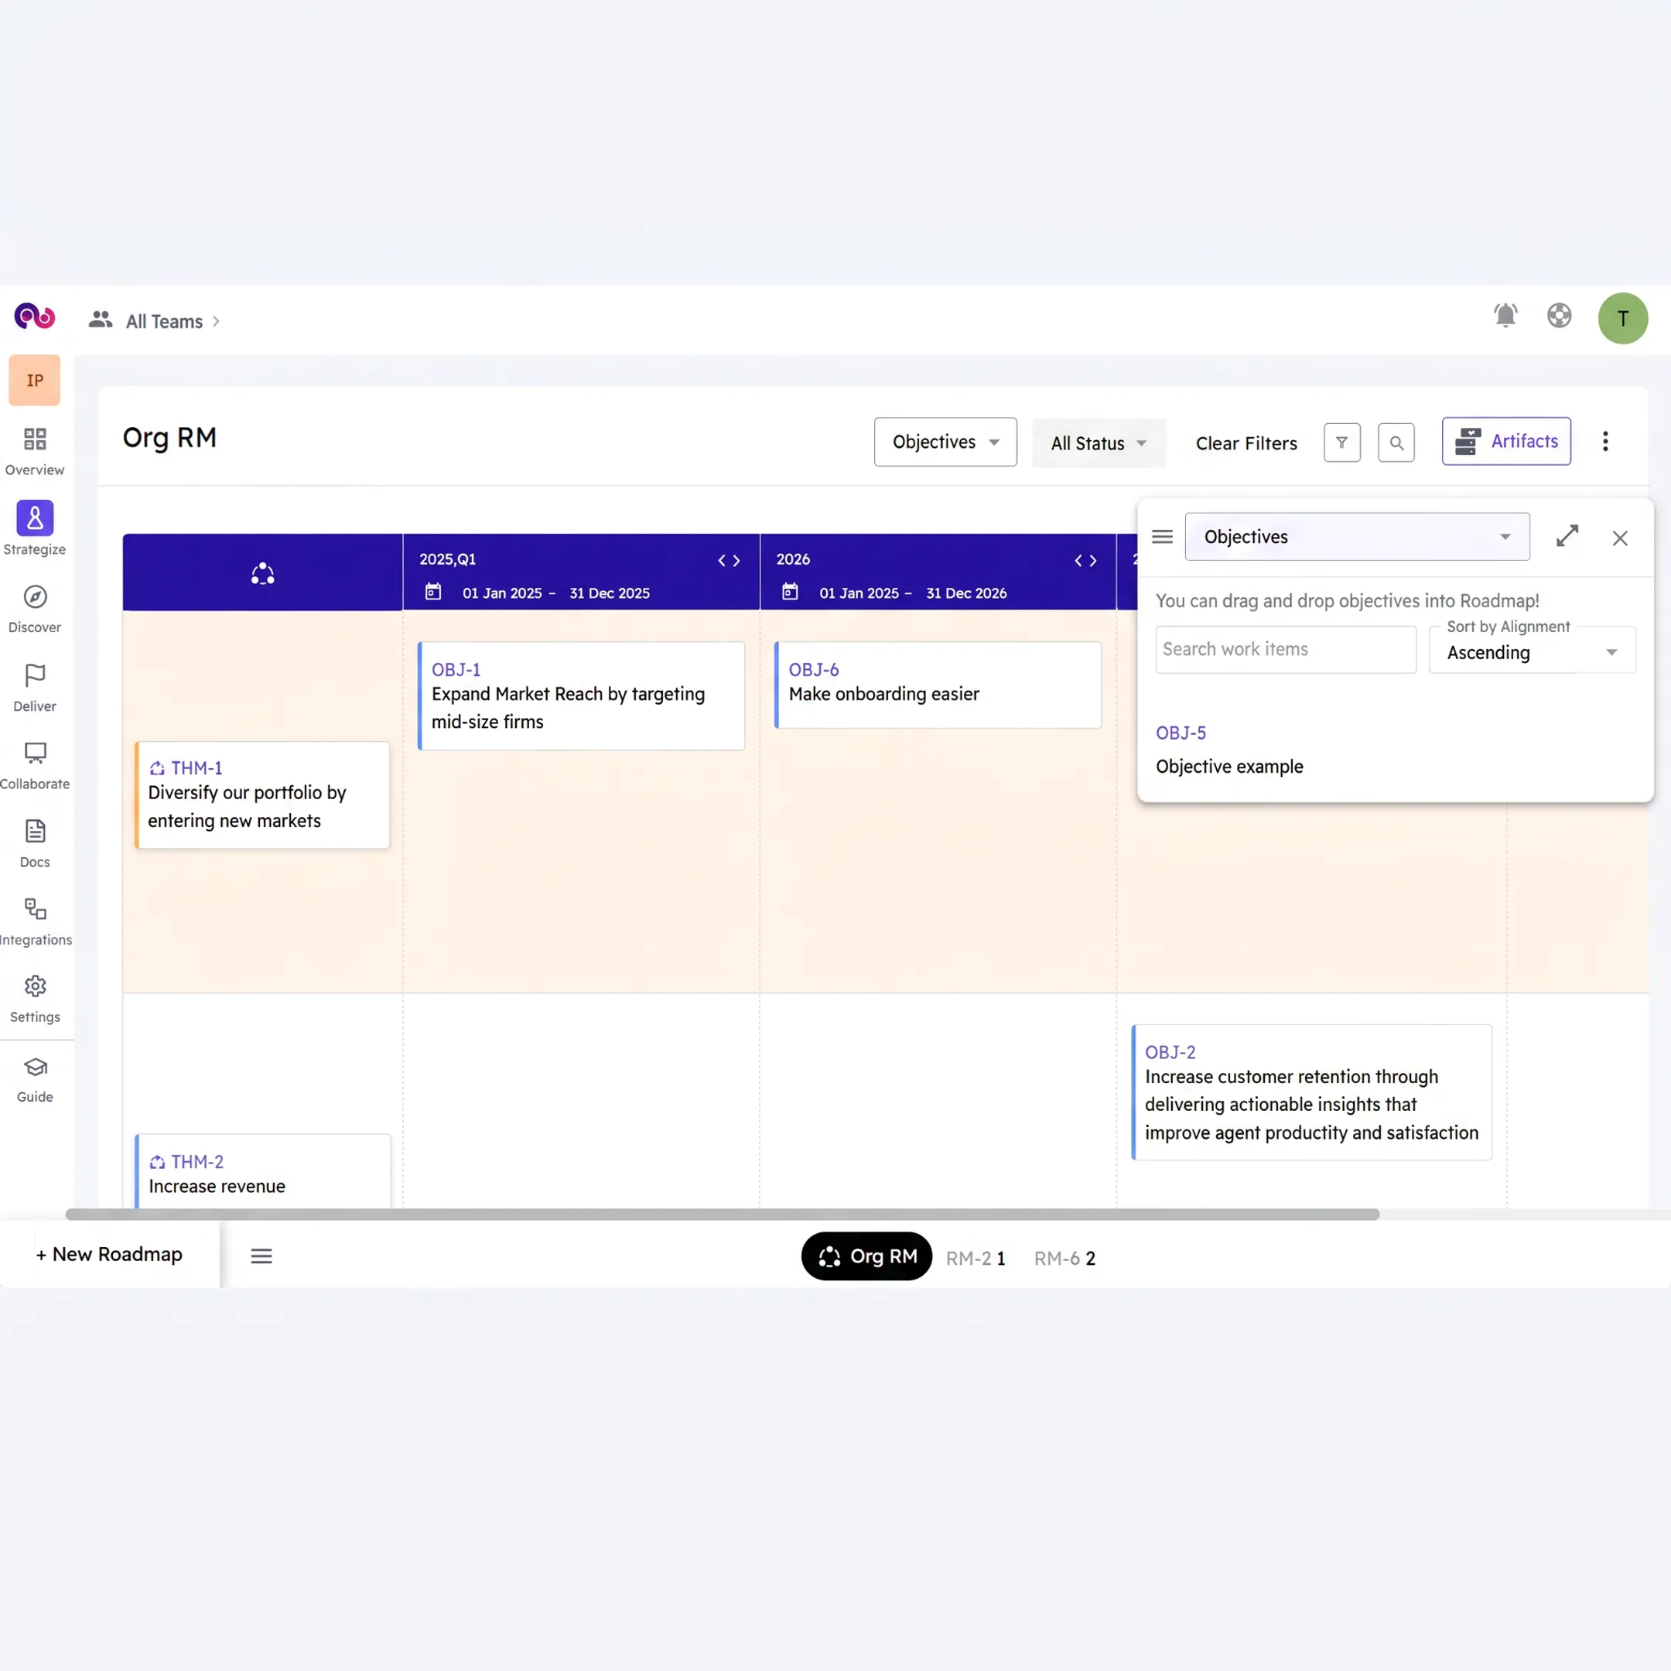The image size is (1671, 1671).
Task: Click + New Roadmap
Action: pyautogui.click(x=109, y=1254)
